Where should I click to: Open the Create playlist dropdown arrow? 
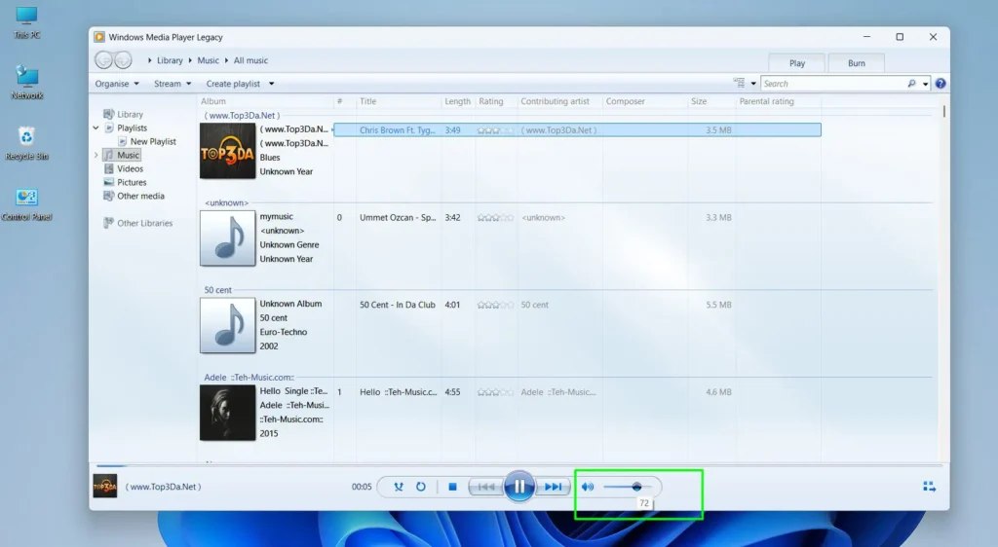[271, 84]
